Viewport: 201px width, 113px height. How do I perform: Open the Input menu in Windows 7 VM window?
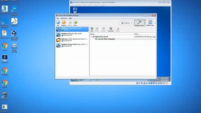click(x=90, y=5)
